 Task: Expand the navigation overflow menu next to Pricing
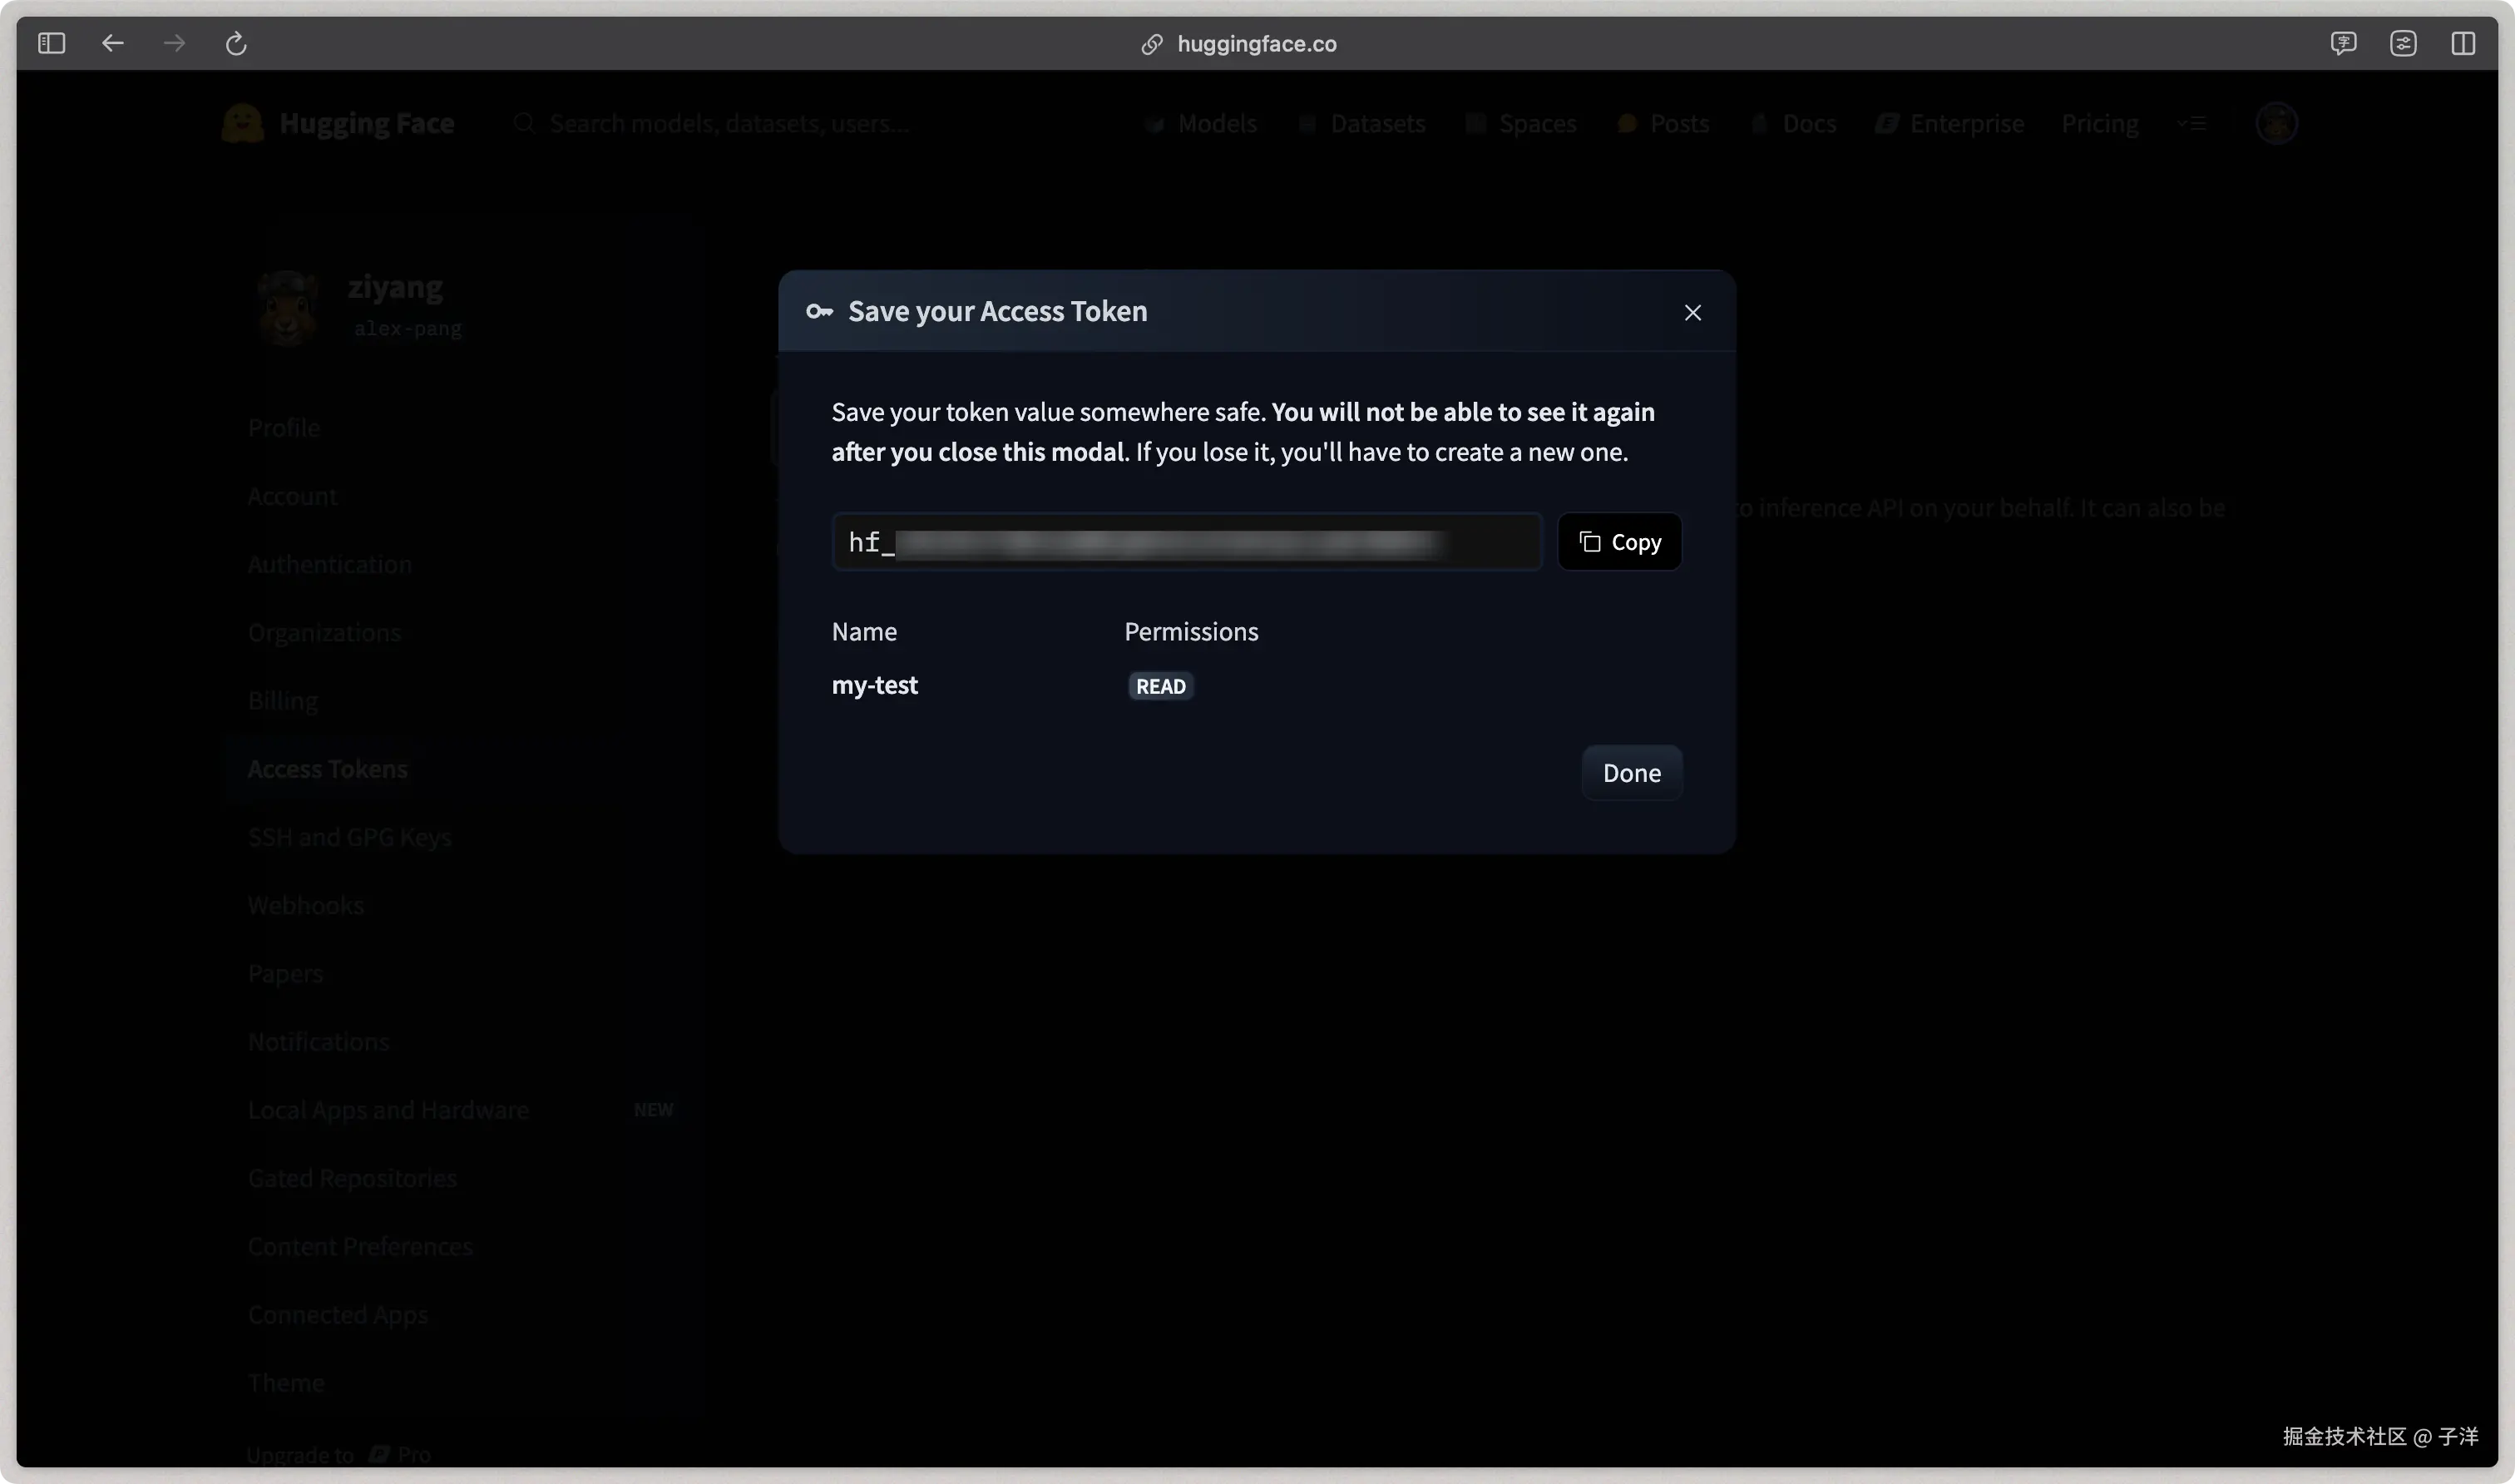point(2192,122)
